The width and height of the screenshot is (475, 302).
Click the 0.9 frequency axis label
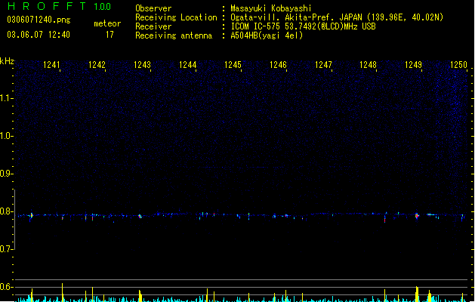(x=6, y=174)
